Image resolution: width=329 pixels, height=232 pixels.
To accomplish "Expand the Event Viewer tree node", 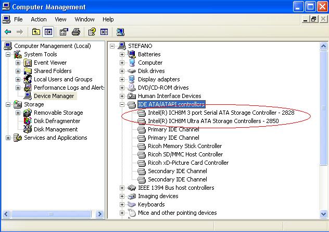I will (x=18, y=63).
